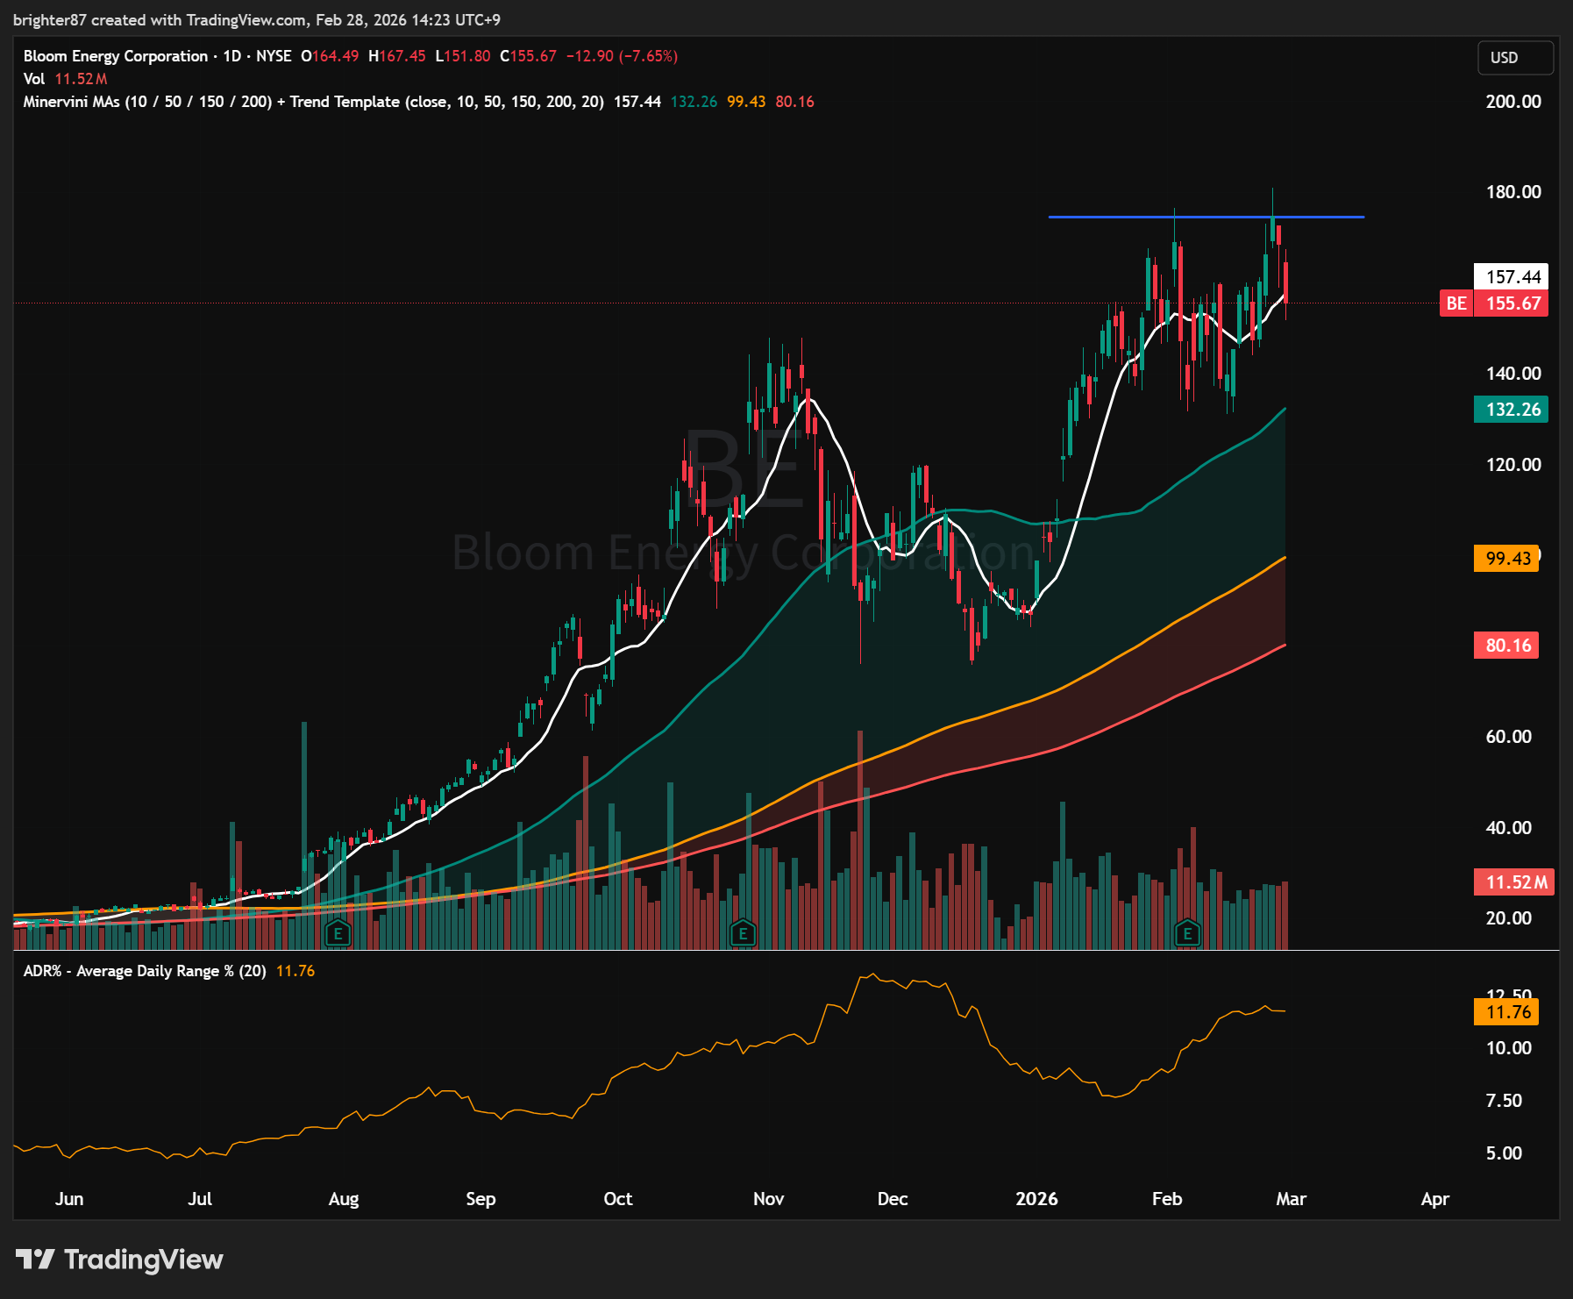
Task: Click the orange 11.76 ADR value label
Action: [1506, 1012]
